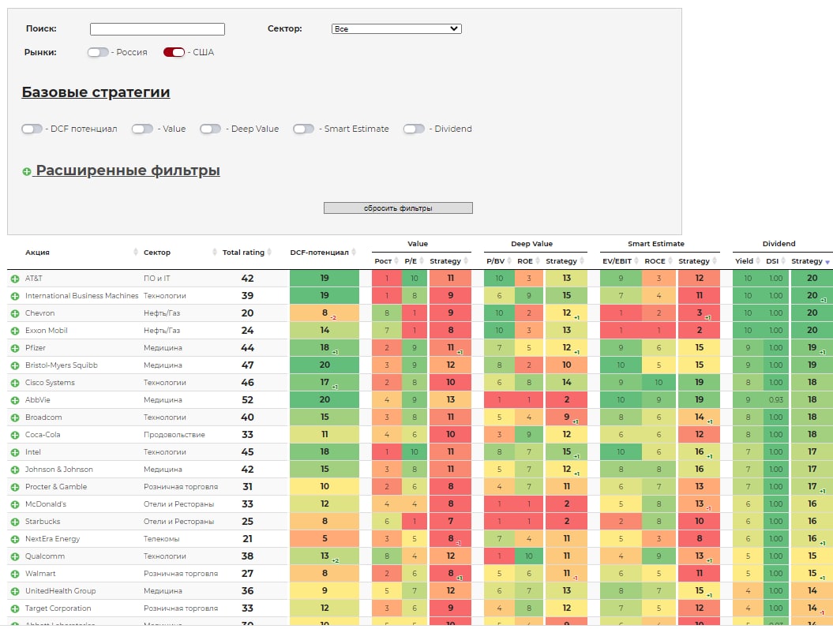Click the plus icon beside Cisco Systems
Viewport: 833px width, 629px height.
point(15,384)
